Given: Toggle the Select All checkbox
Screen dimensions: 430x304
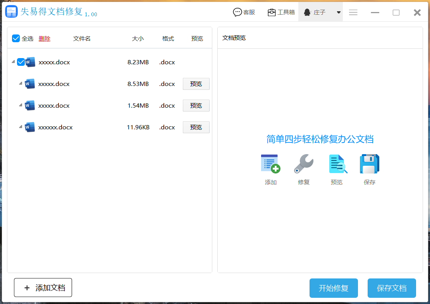Looking at the screenshot, I should tap(16, 38).
